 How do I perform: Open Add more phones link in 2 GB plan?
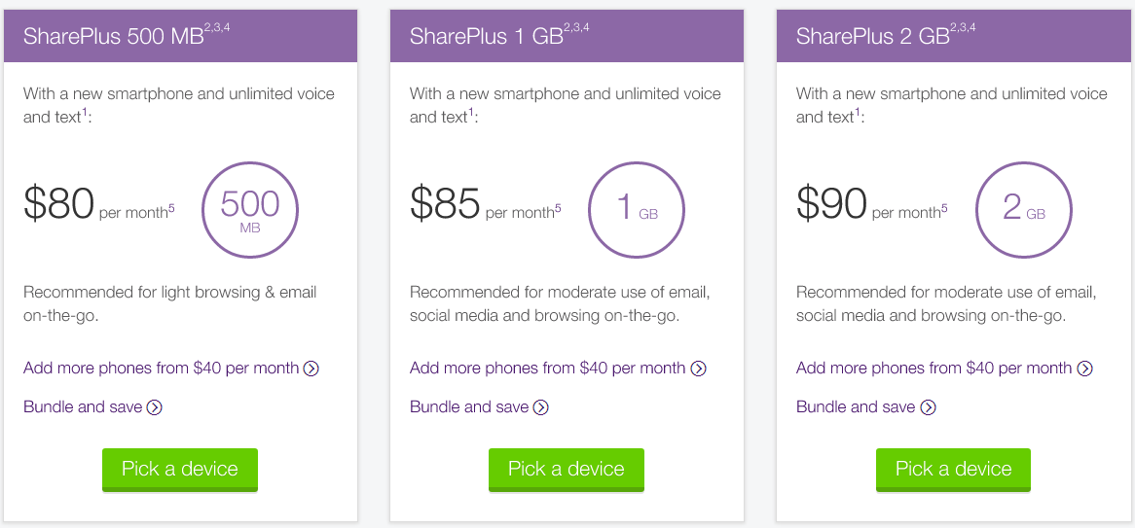tap(934, 369)
